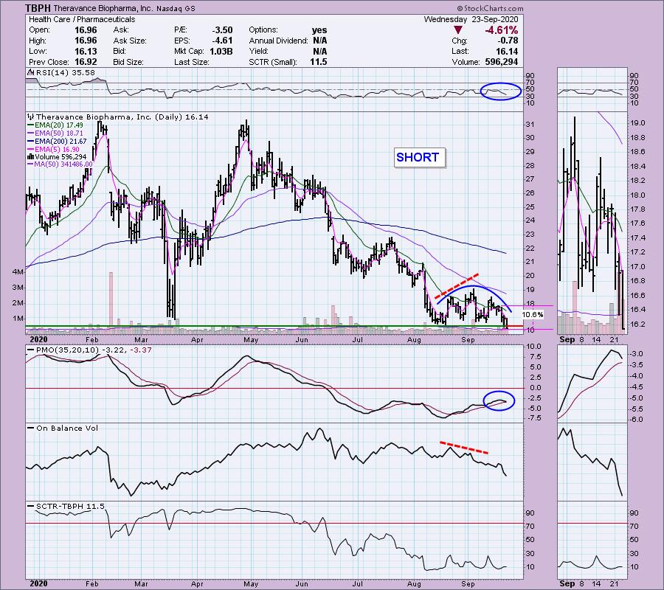Click the RSI(14) 35.58 indicator label

[x=66, y=72]
